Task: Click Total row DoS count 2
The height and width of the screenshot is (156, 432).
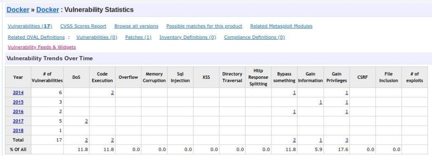Action: [86, 140]
